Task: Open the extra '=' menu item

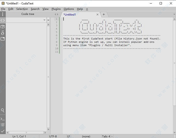Action: pos(87,9)
